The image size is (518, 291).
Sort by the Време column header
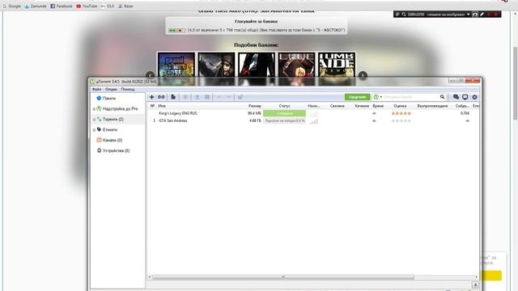(x=378, y=106)
